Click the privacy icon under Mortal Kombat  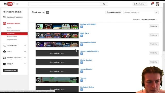(81, 63)
